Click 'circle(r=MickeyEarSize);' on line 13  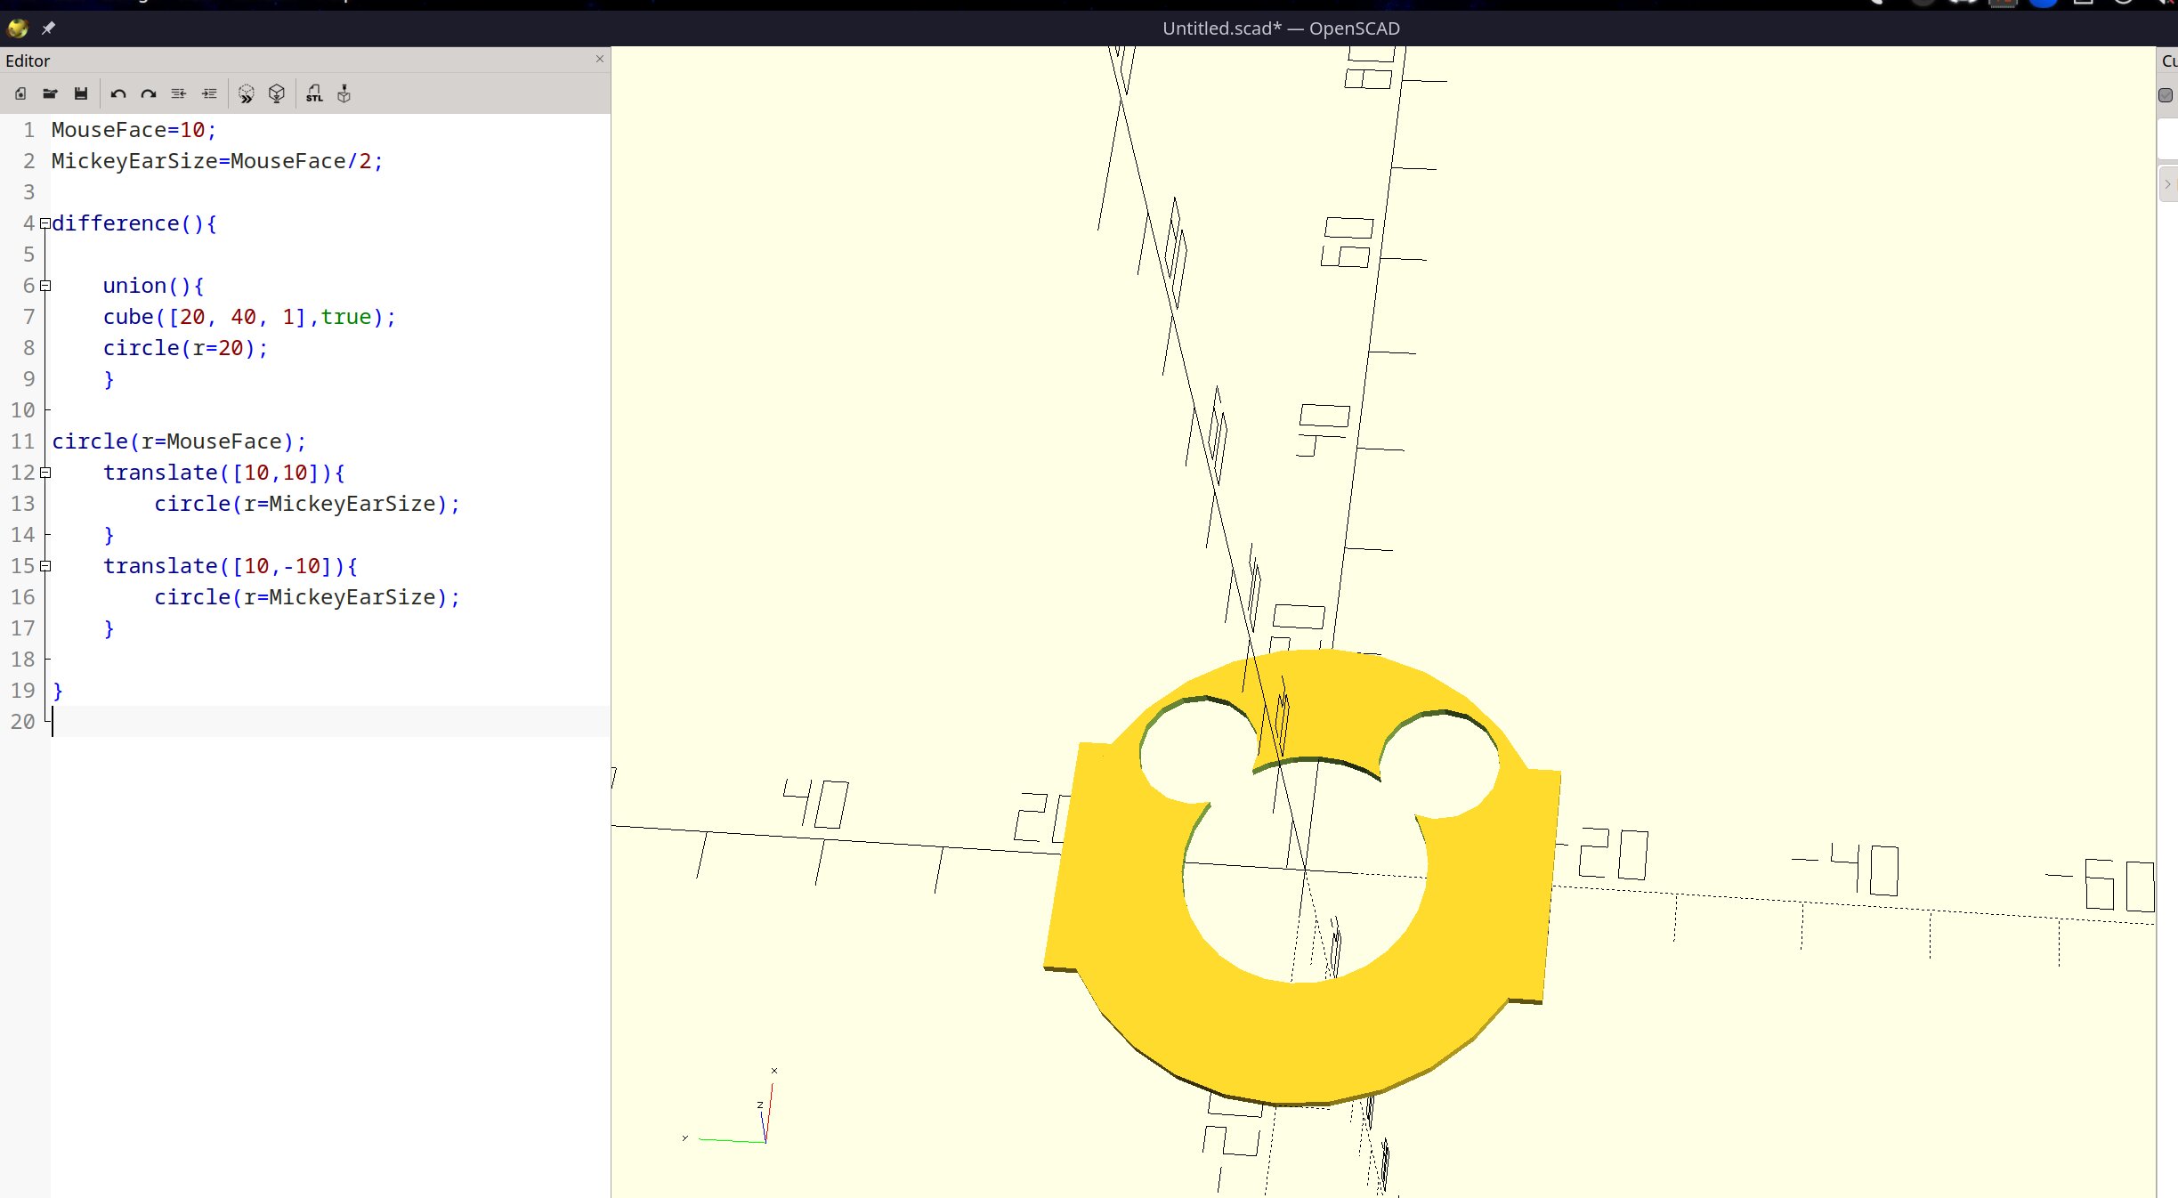coord(307,504)
